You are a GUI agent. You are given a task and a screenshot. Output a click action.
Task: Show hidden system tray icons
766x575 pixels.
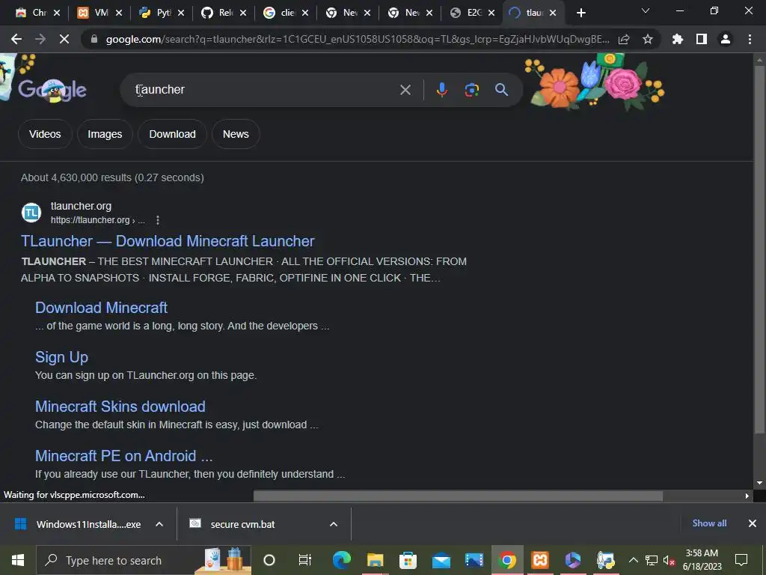633,560
